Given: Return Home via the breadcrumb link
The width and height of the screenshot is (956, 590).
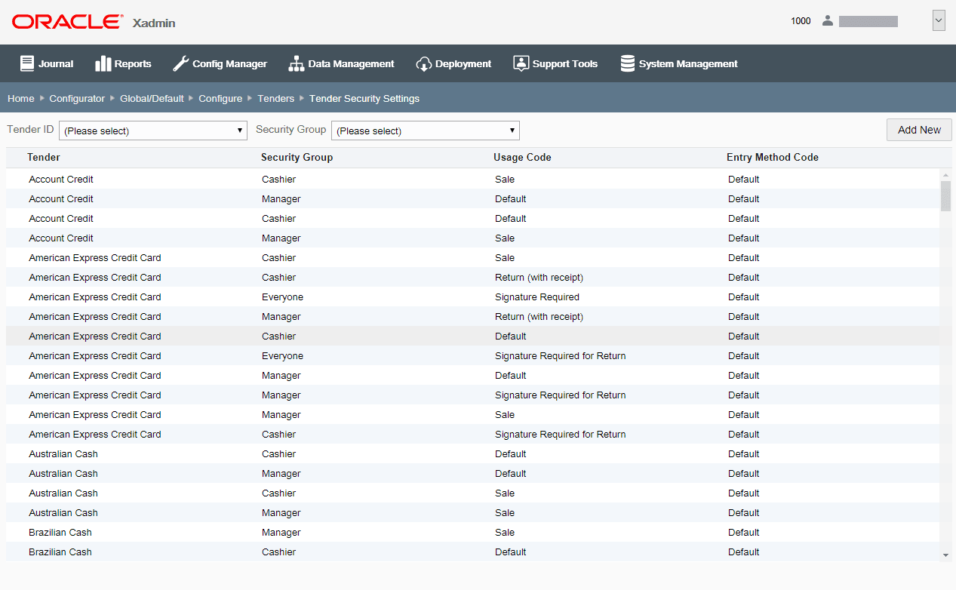Looking at the screenshot, I should click(x=20, y=98).
